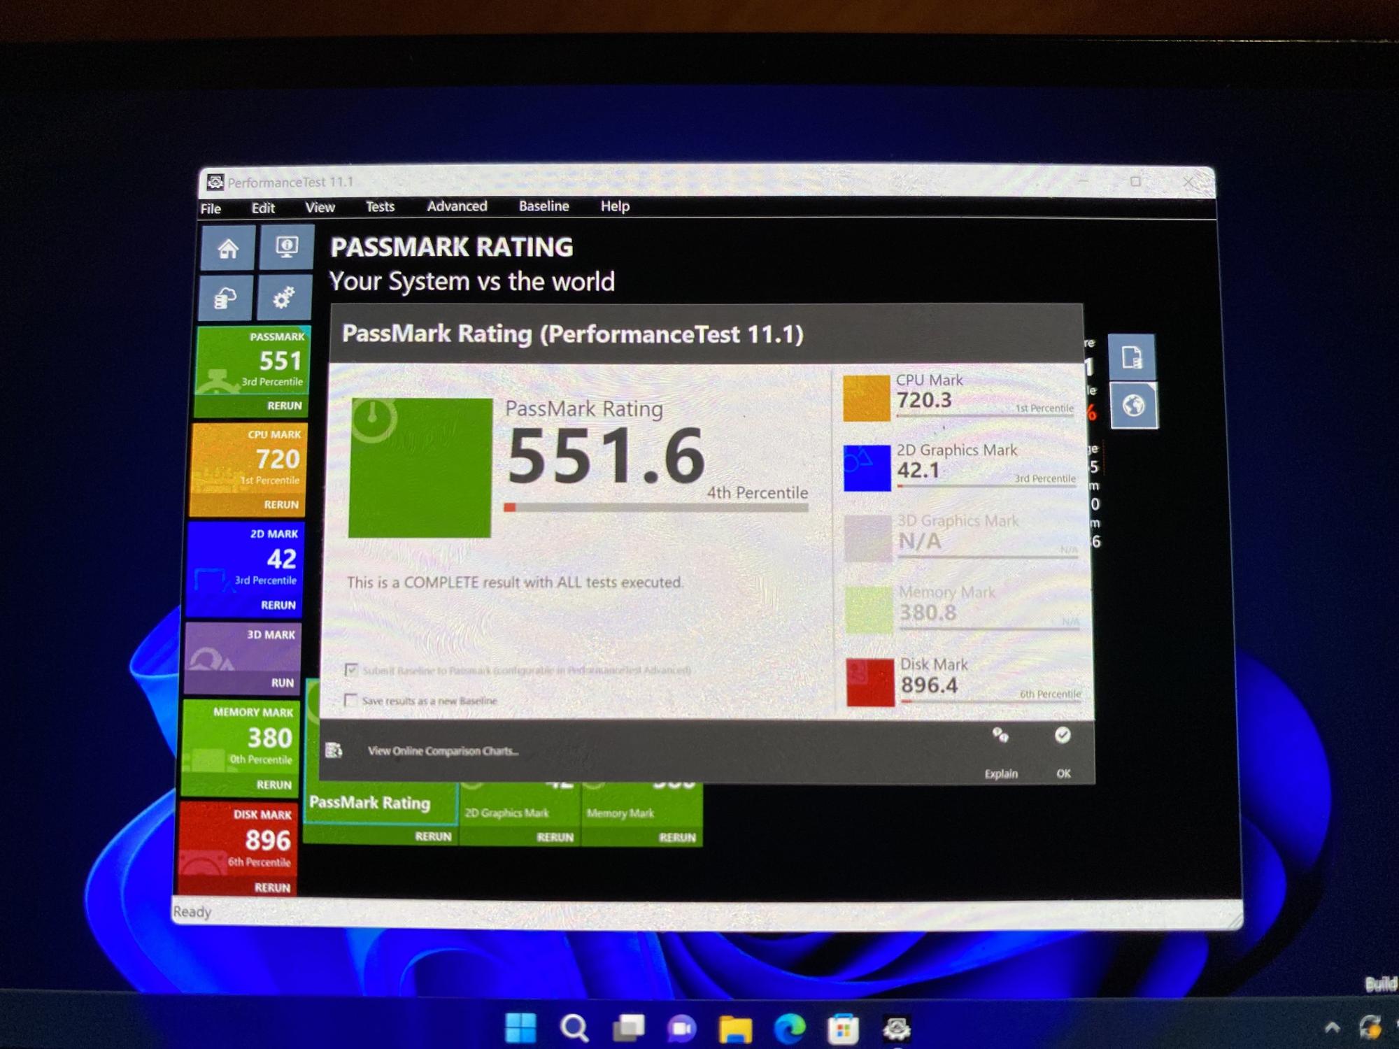
Task: Open the Edit menu
Action: tap(263, 208)
